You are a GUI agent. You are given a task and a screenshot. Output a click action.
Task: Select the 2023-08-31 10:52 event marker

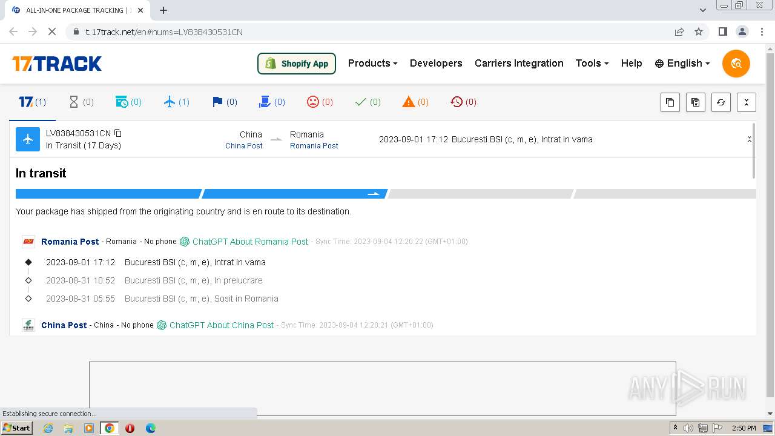[28, 280]
